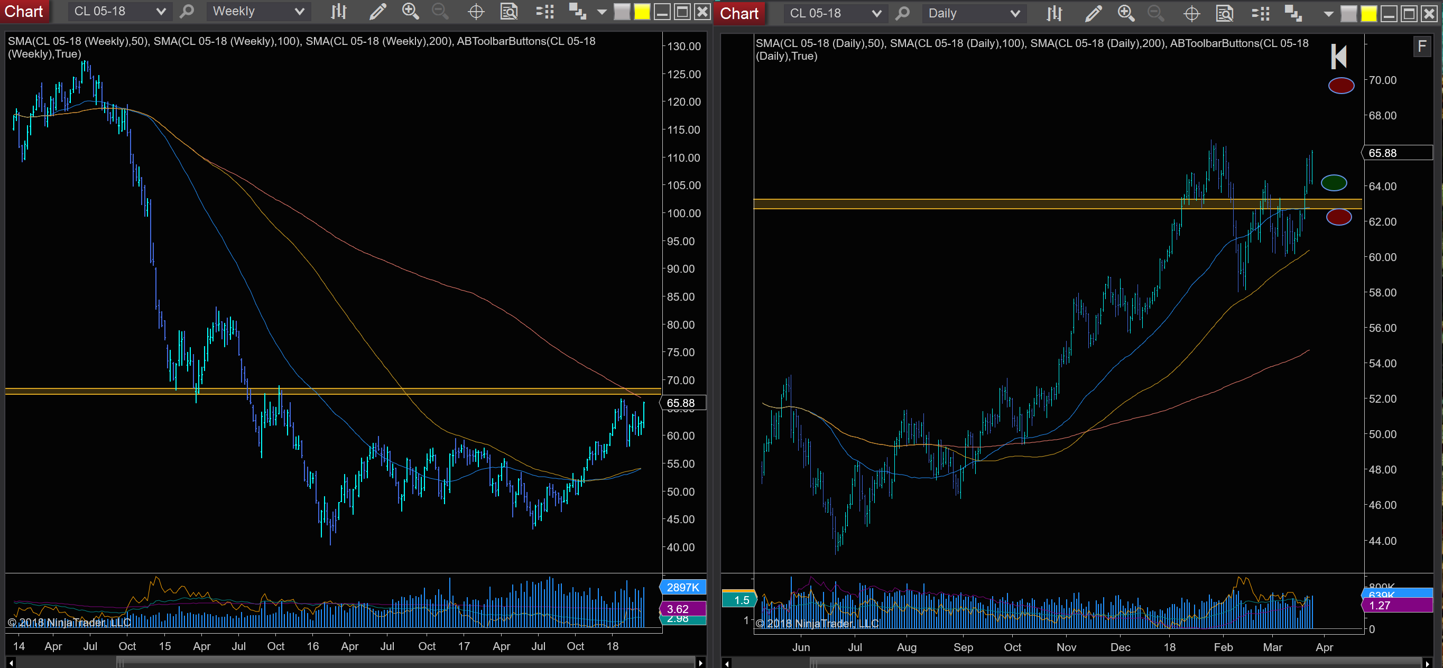Show the data box on Weekly chart
The height and width of the screenshot is (668, 1443).
508,11
